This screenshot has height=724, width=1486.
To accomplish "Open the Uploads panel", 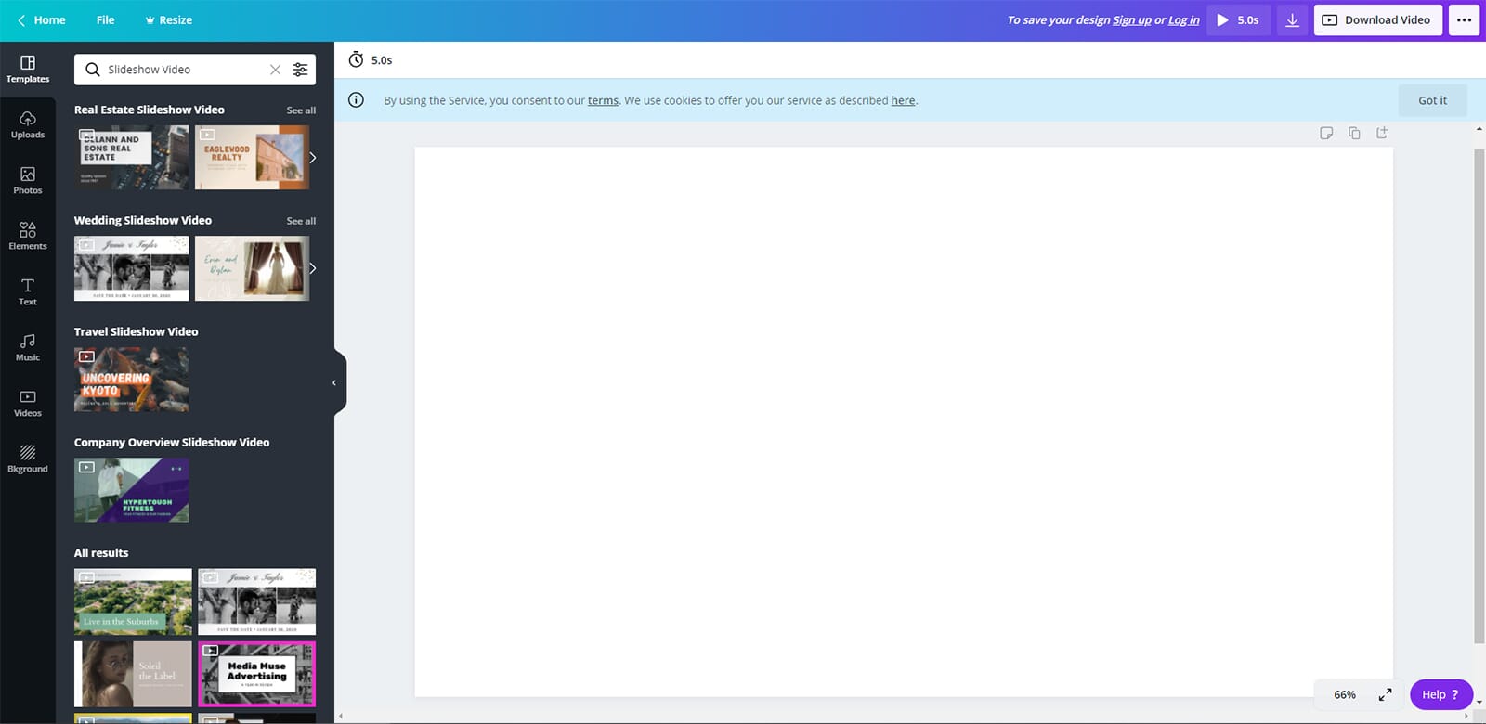I will click(28, 124).
